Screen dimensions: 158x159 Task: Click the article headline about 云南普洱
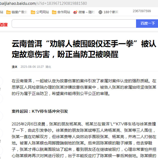click(x=84, y=49)
